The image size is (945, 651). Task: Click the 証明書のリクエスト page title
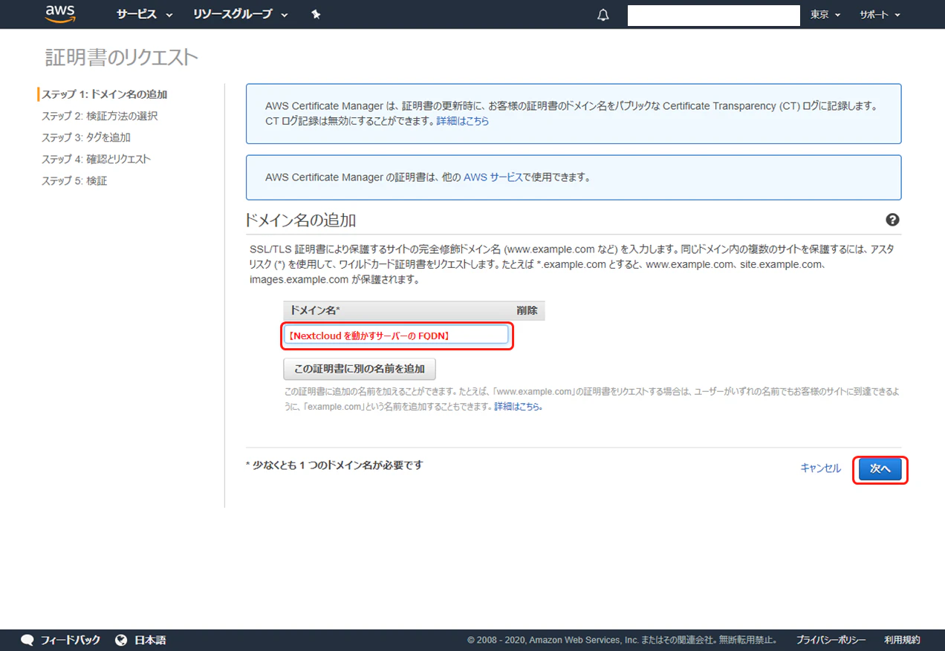click(122, 57)
